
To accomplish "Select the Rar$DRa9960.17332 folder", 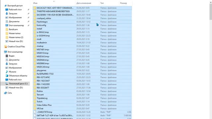I will [x=45, y=74].
